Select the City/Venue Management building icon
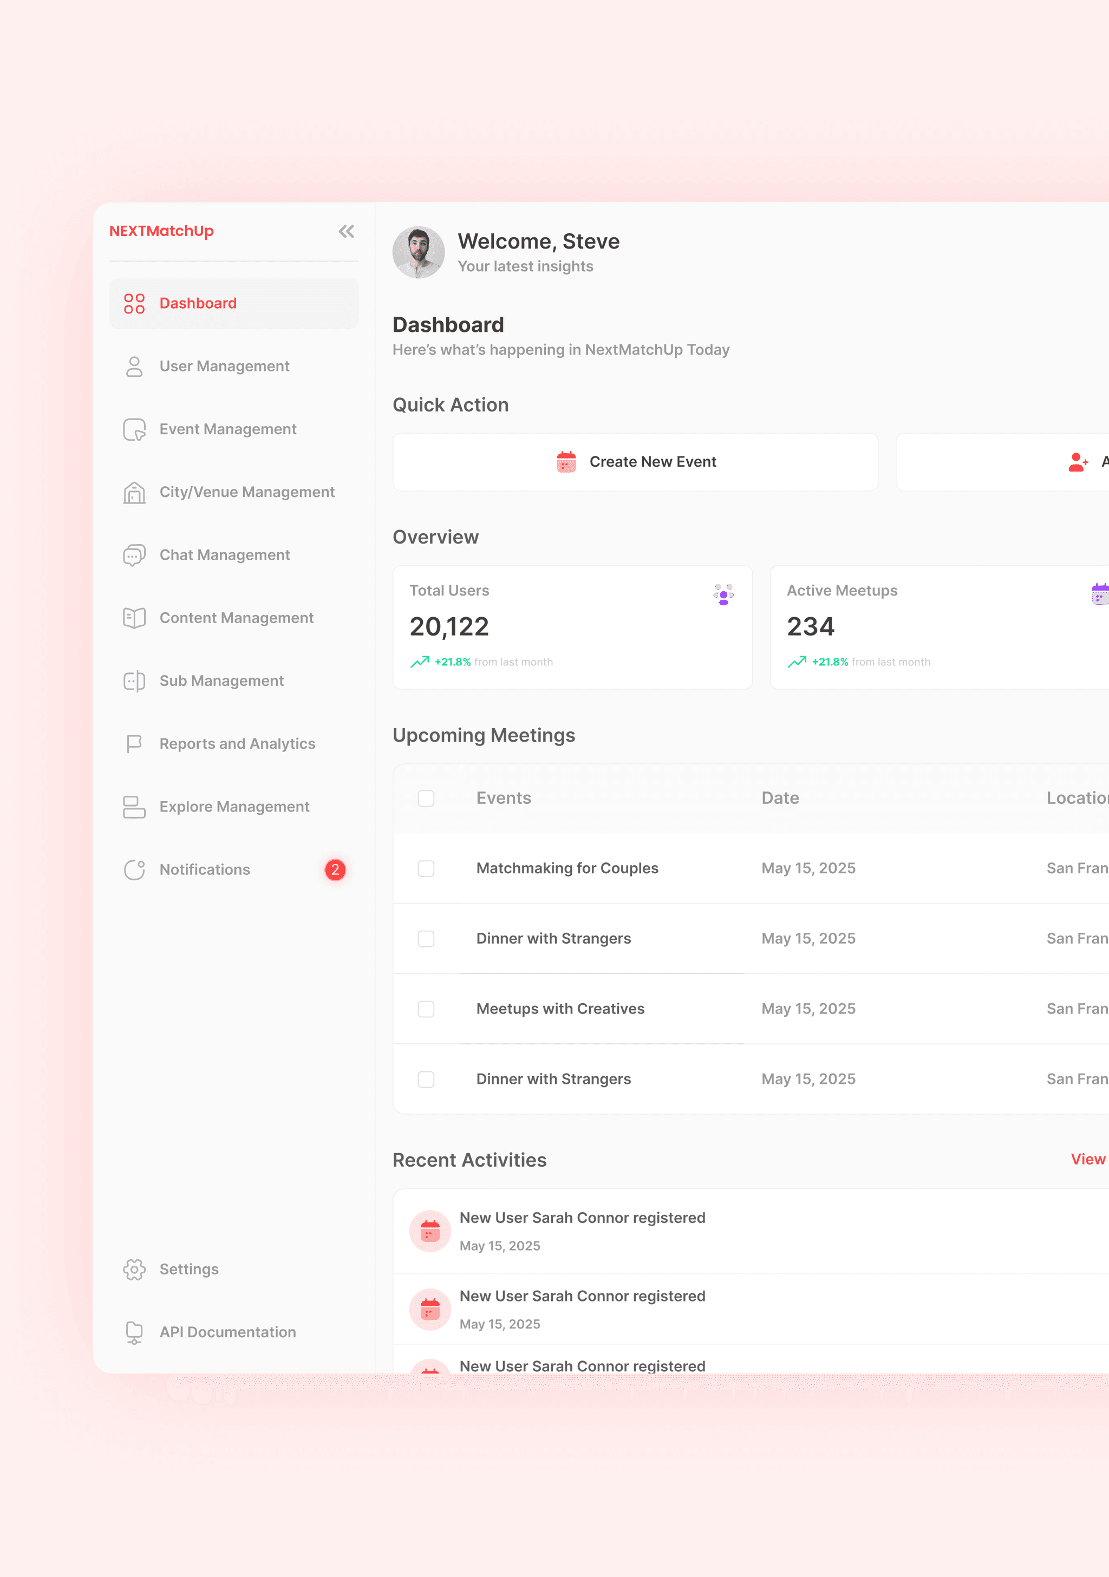1109x1577 pixels. (134, 493)
